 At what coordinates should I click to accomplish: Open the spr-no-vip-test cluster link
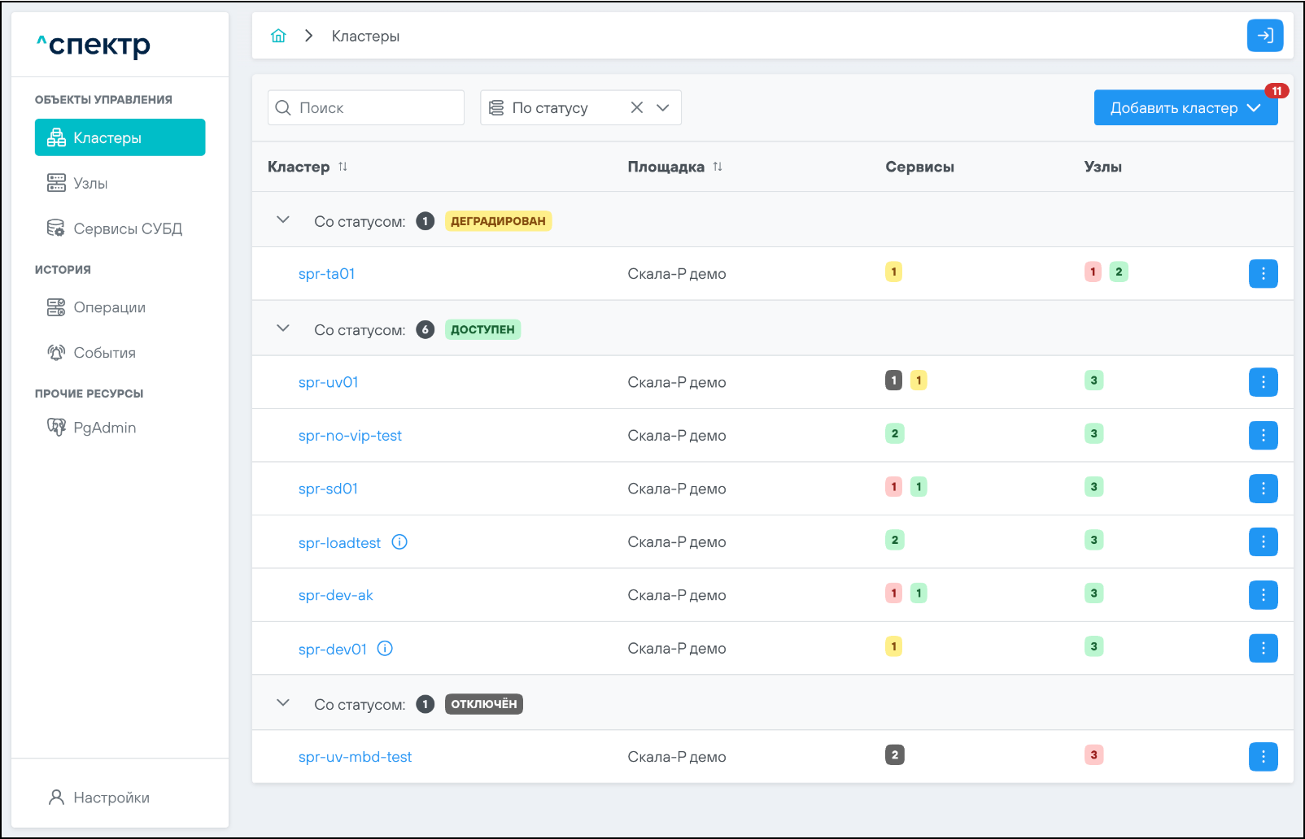(x=350, y=436)
